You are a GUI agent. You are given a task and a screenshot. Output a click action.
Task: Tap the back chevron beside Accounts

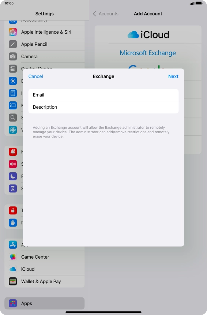[94, 14]
